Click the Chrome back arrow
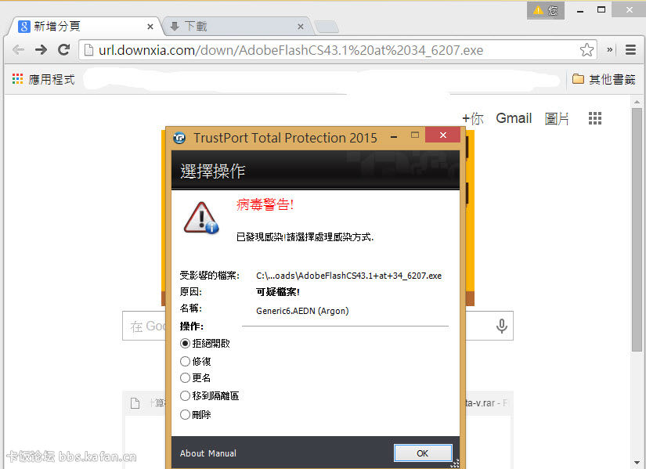Screen dimensions: 646x469 pos(19,50)
